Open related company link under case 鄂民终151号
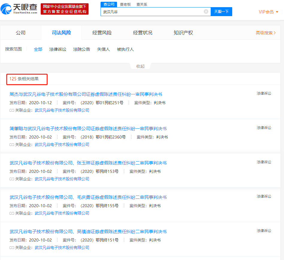This screenshot has width=284, height=260. (62, 247)
